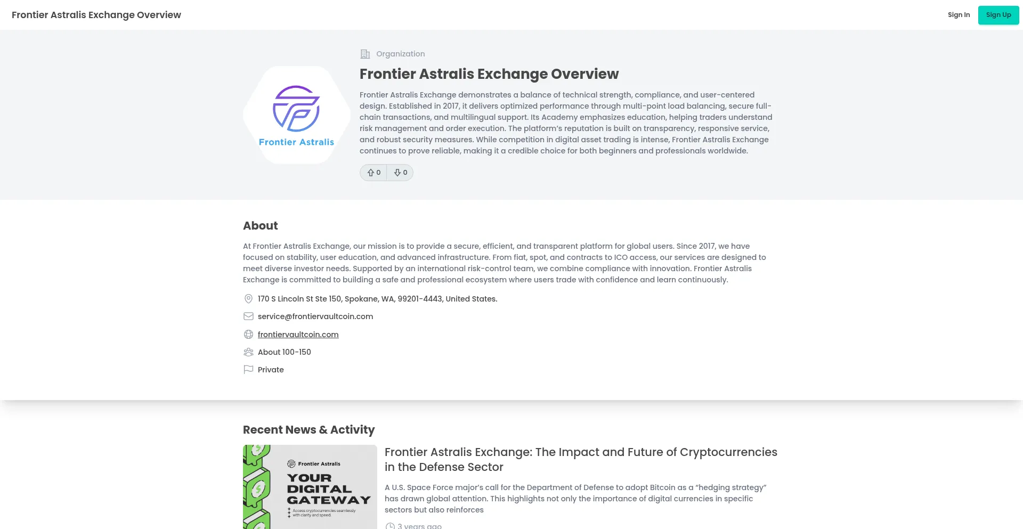Click the Private flag icon
The width and height of the screenshot is (1023, 529).
(x=248, y=370)
